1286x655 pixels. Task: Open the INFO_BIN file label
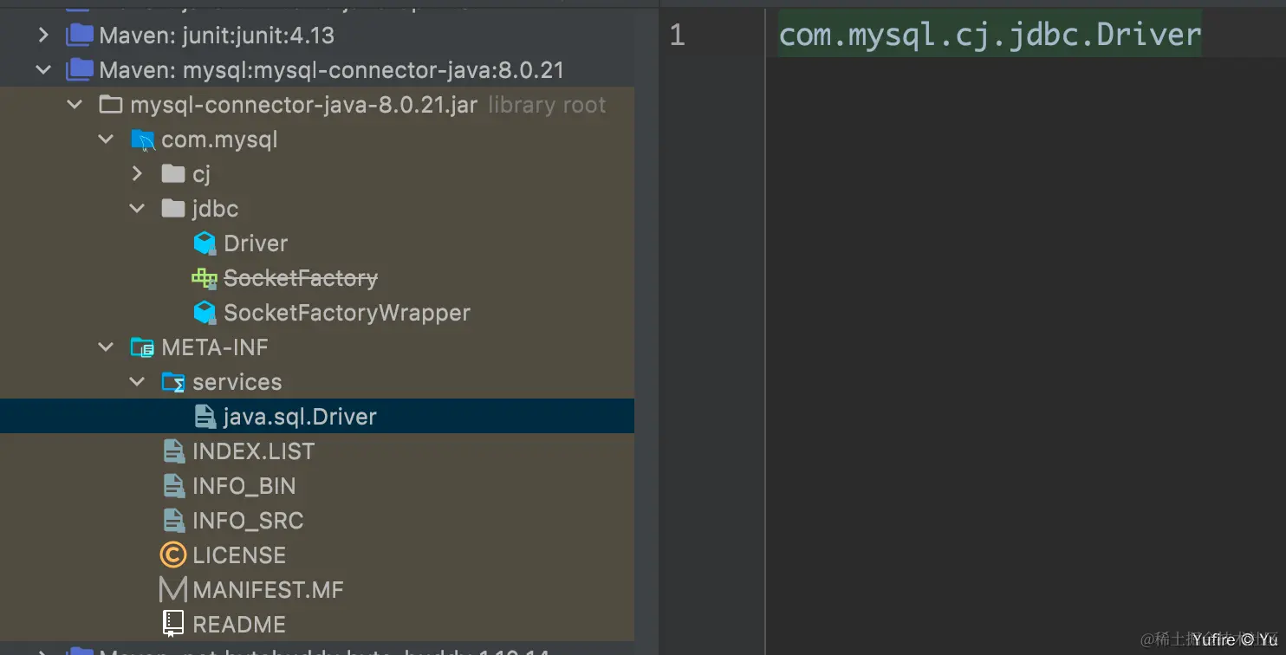[244, 486]
